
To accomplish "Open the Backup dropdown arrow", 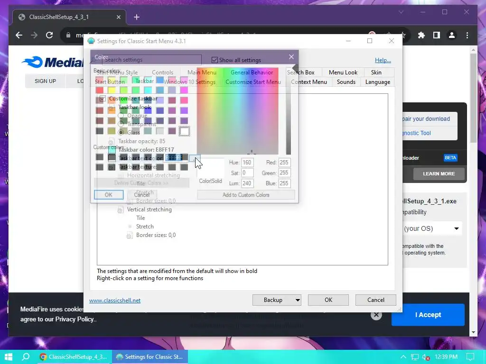I will click(298, 300).
